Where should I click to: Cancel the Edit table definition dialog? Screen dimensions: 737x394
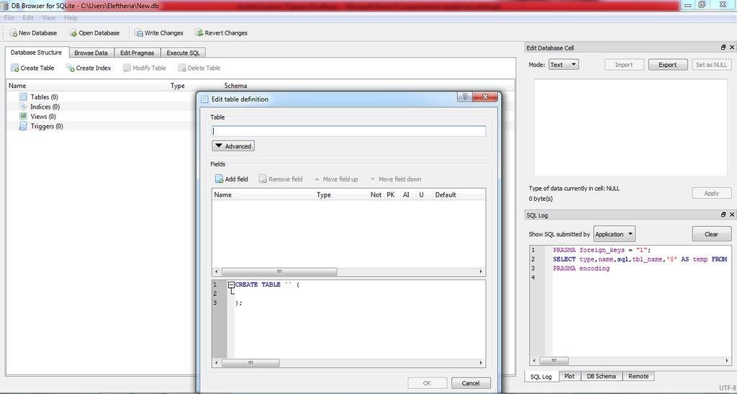471,383
